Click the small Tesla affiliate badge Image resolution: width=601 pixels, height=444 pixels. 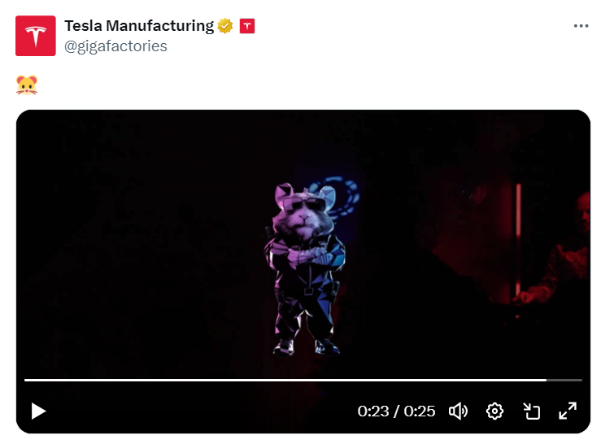pyautogui.click(x=247, y=26)
